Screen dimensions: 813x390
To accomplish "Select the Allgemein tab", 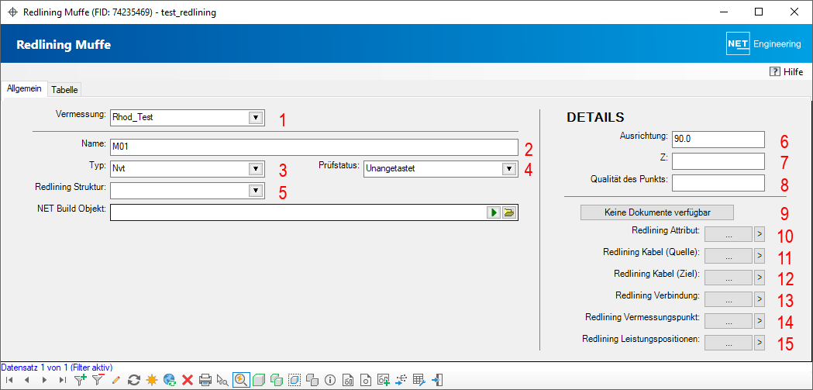I will [x=24, y=88].
